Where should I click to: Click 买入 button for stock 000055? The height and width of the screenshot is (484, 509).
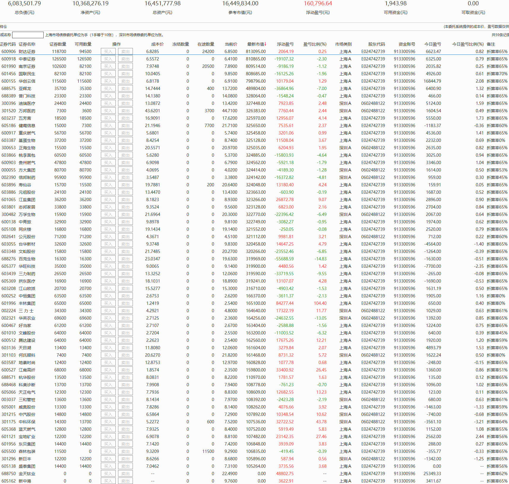[x=108, y=170]
